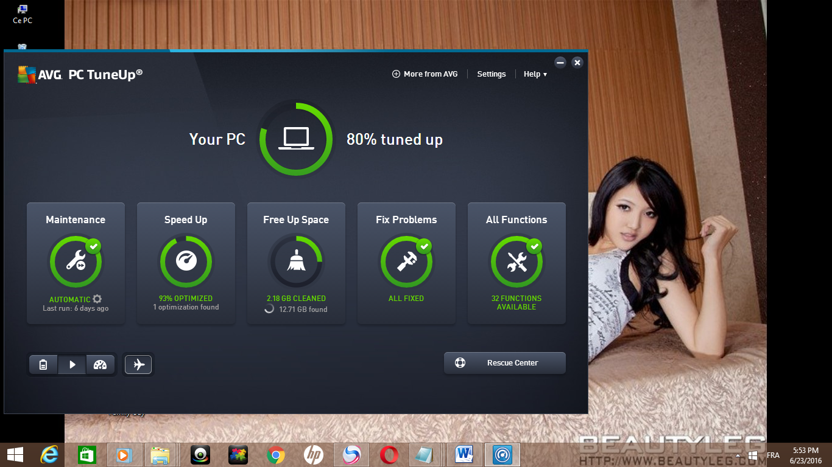
Task: Open the blue-red swirl app in taskbar
Action: (351, 455)
